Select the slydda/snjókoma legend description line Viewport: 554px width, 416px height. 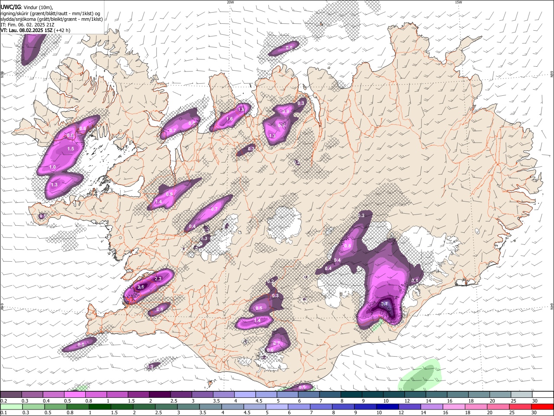[x=52, y=19]
